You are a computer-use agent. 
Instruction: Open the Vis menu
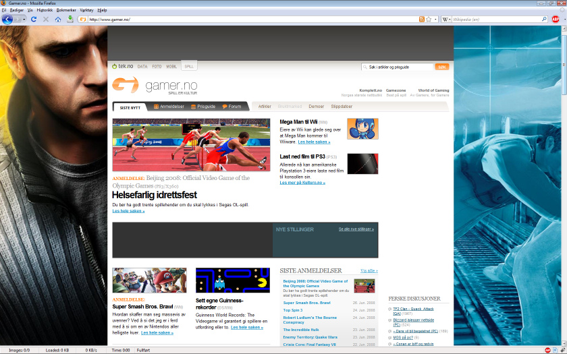pyautogui.click(x=30, y=10)
